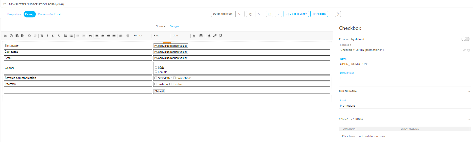Open the Format dropdown in the toolbar
Image resolution: width=473 pixels, height=142 pixels.
point(142,36)
